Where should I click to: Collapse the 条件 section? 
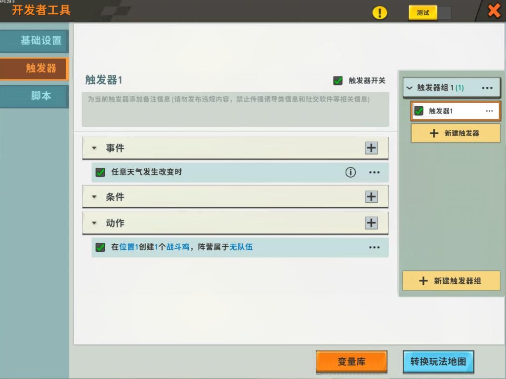[94, 196]
